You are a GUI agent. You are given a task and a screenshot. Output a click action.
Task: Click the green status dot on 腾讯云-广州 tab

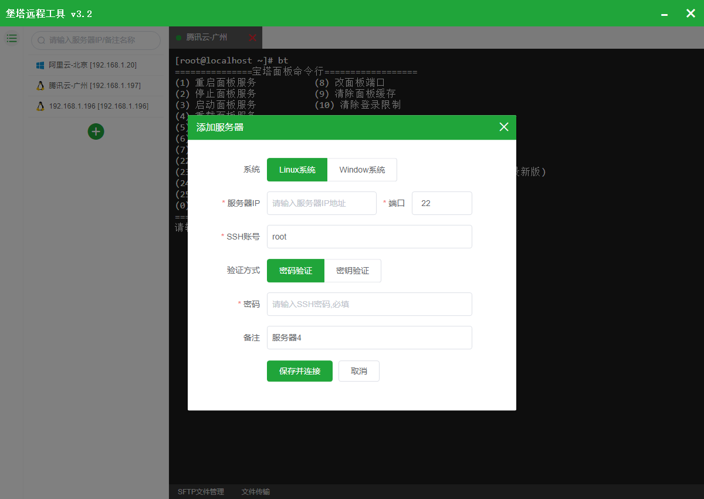click(x=178, y=37)
